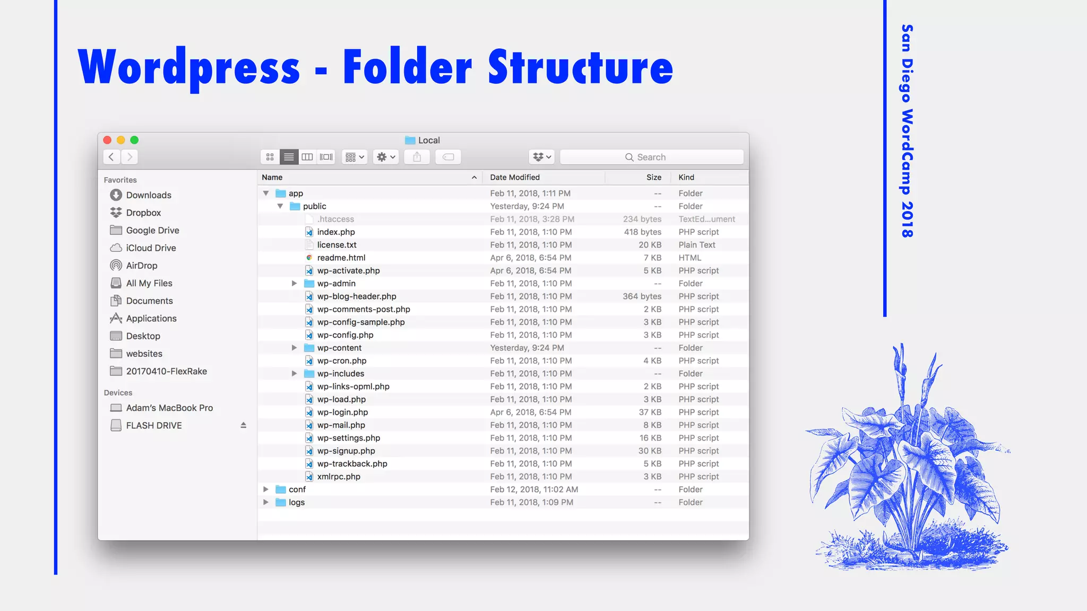This screenshot has width=1087, height=611.
Task: Switch to list view in Finder toolbar
Action: 289,157
